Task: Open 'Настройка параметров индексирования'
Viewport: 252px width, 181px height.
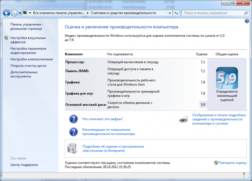Action: [x=28, y=51]
